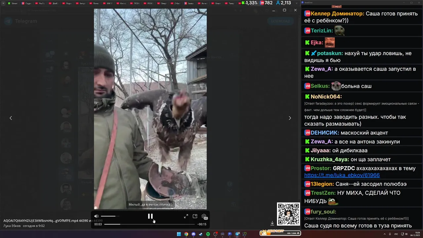Download the video using the download arrow
Image resolution: width=423 pixels, height=238 pixels.
[272, 223]
